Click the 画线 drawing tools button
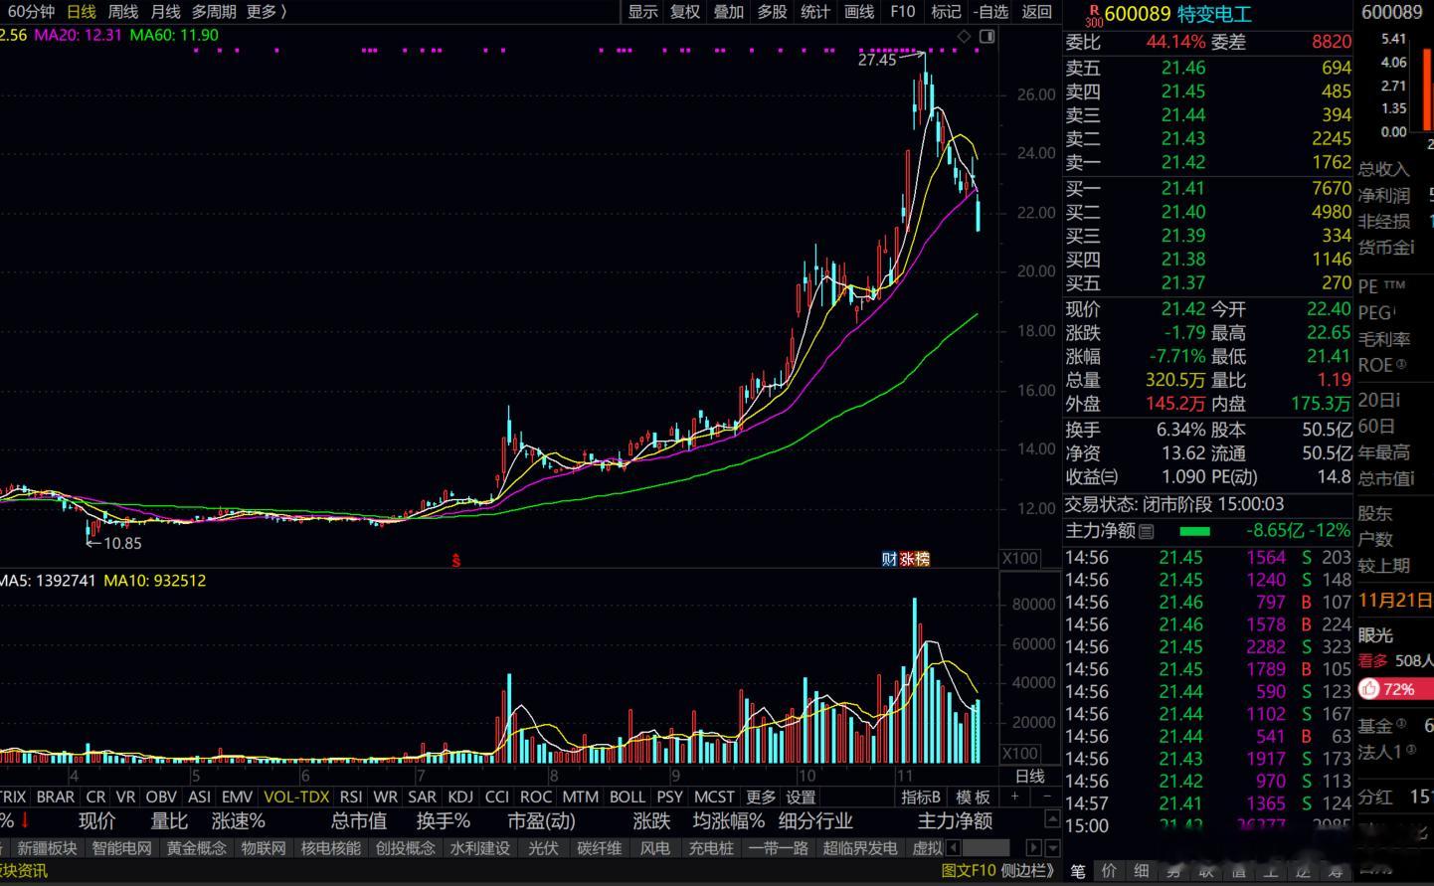This screenshot has height=886, width=1434. click(858, 12)
